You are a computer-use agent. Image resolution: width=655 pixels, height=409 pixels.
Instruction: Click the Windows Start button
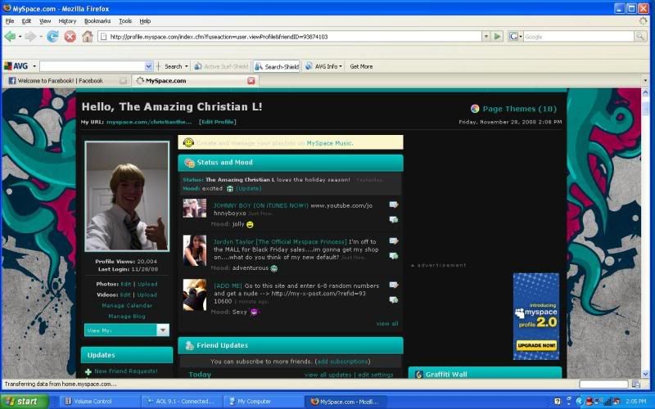pos(25,401)
